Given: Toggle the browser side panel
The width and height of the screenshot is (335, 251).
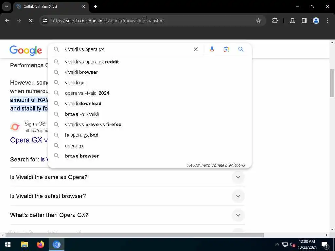Looking at the screenshot, I should pos(304,21).
